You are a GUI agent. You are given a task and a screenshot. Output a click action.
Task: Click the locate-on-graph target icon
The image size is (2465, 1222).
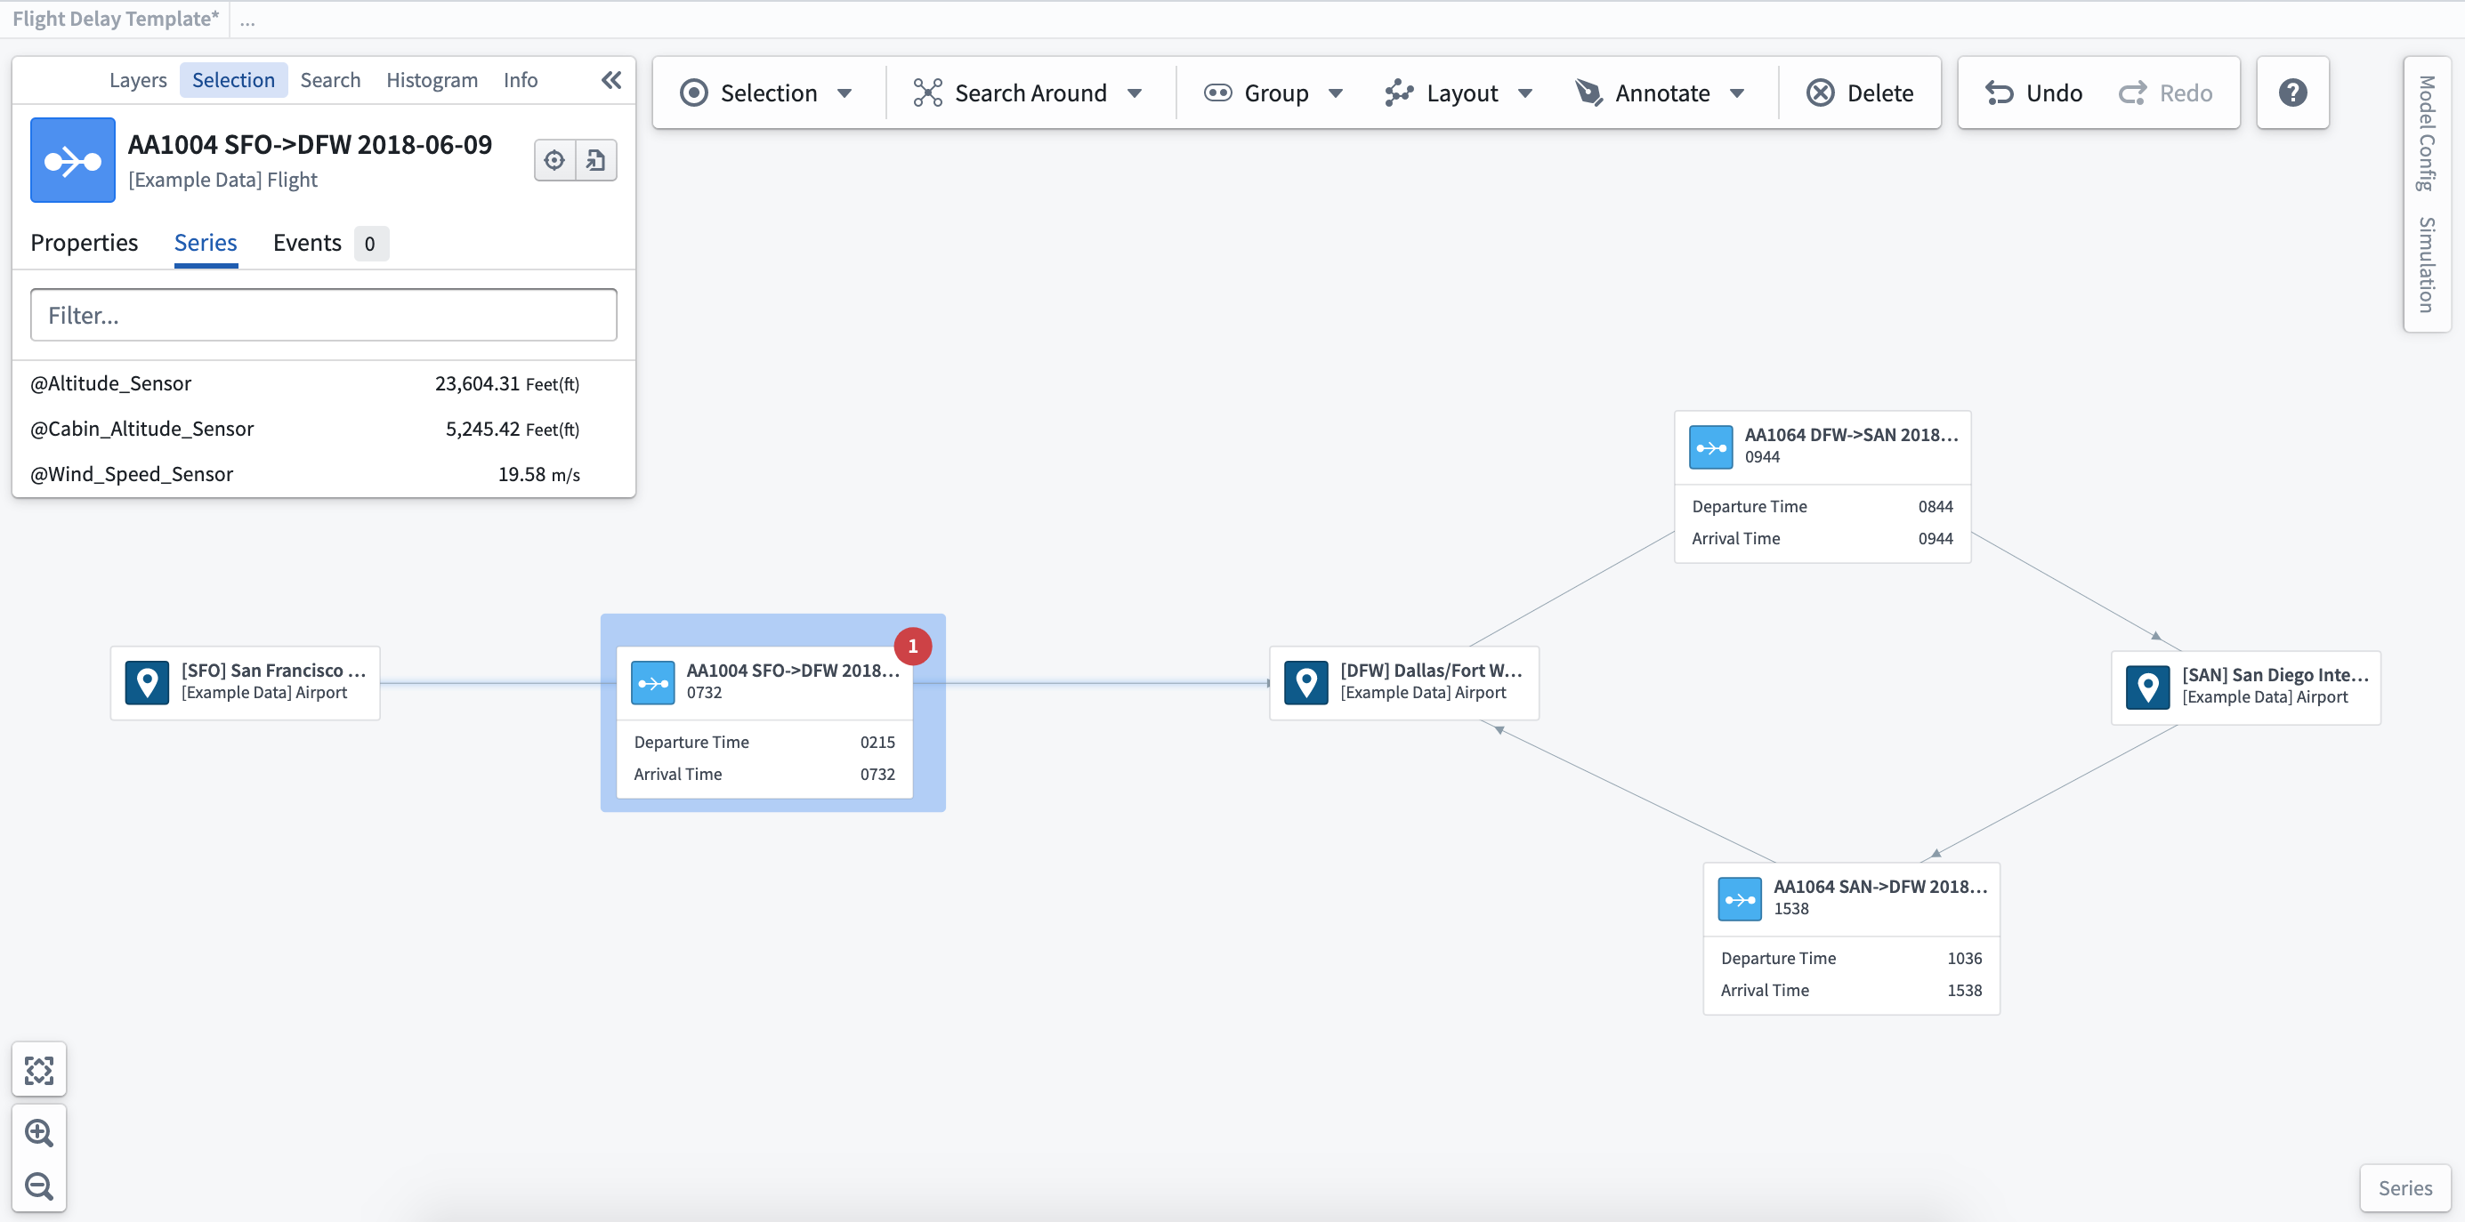point(555,160)
